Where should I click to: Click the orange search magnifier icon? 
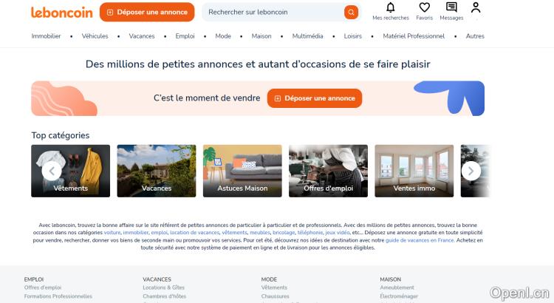point(351,13)
